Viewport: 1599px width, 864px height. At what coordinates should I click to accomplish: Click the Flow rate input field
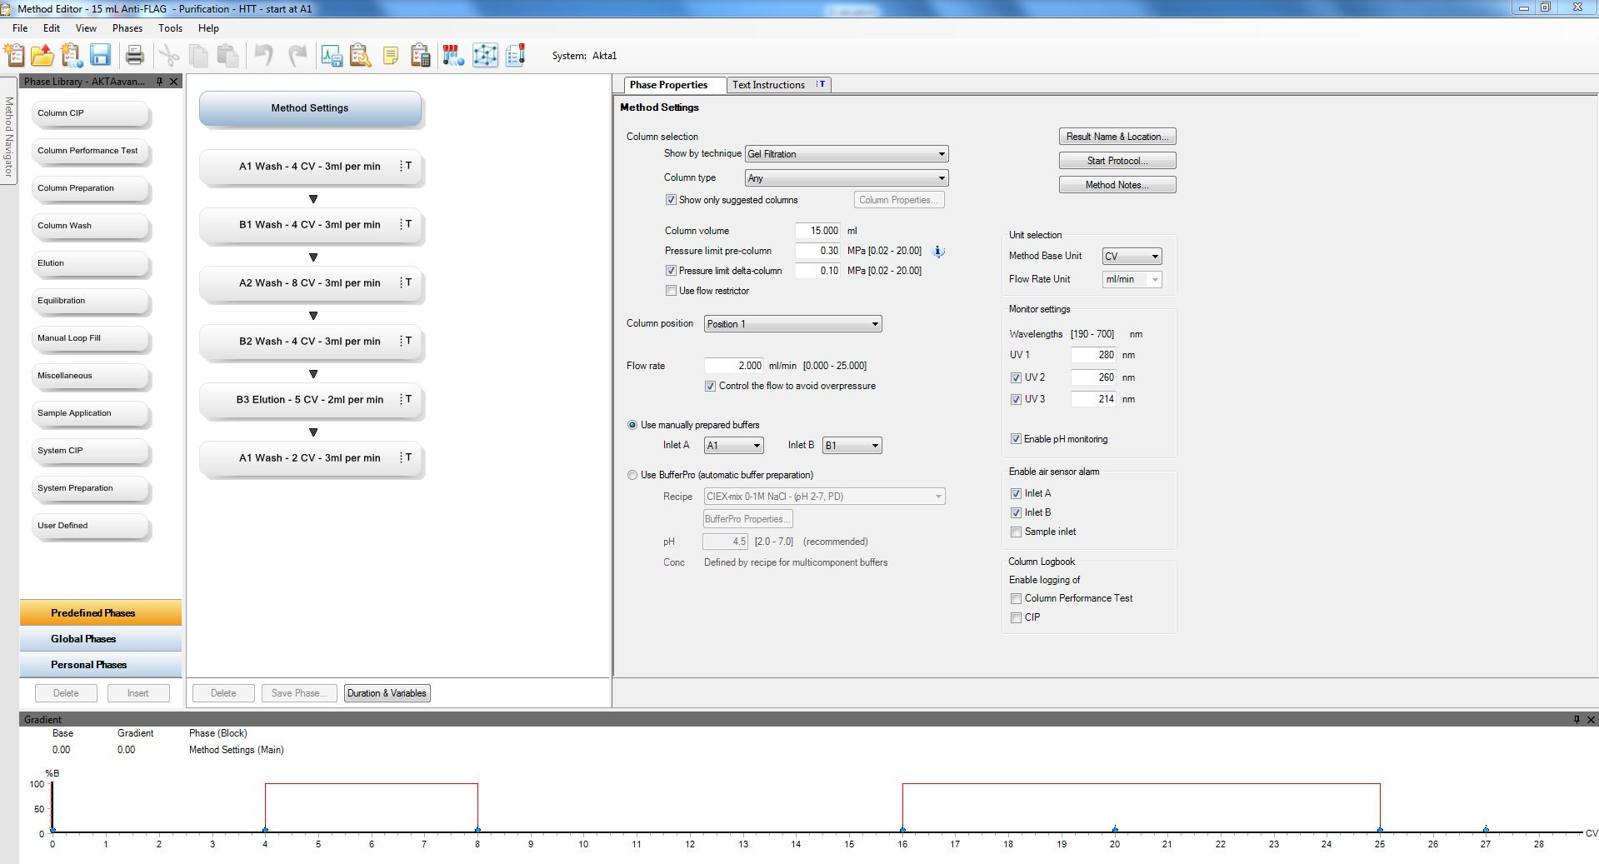pos(733,366)
